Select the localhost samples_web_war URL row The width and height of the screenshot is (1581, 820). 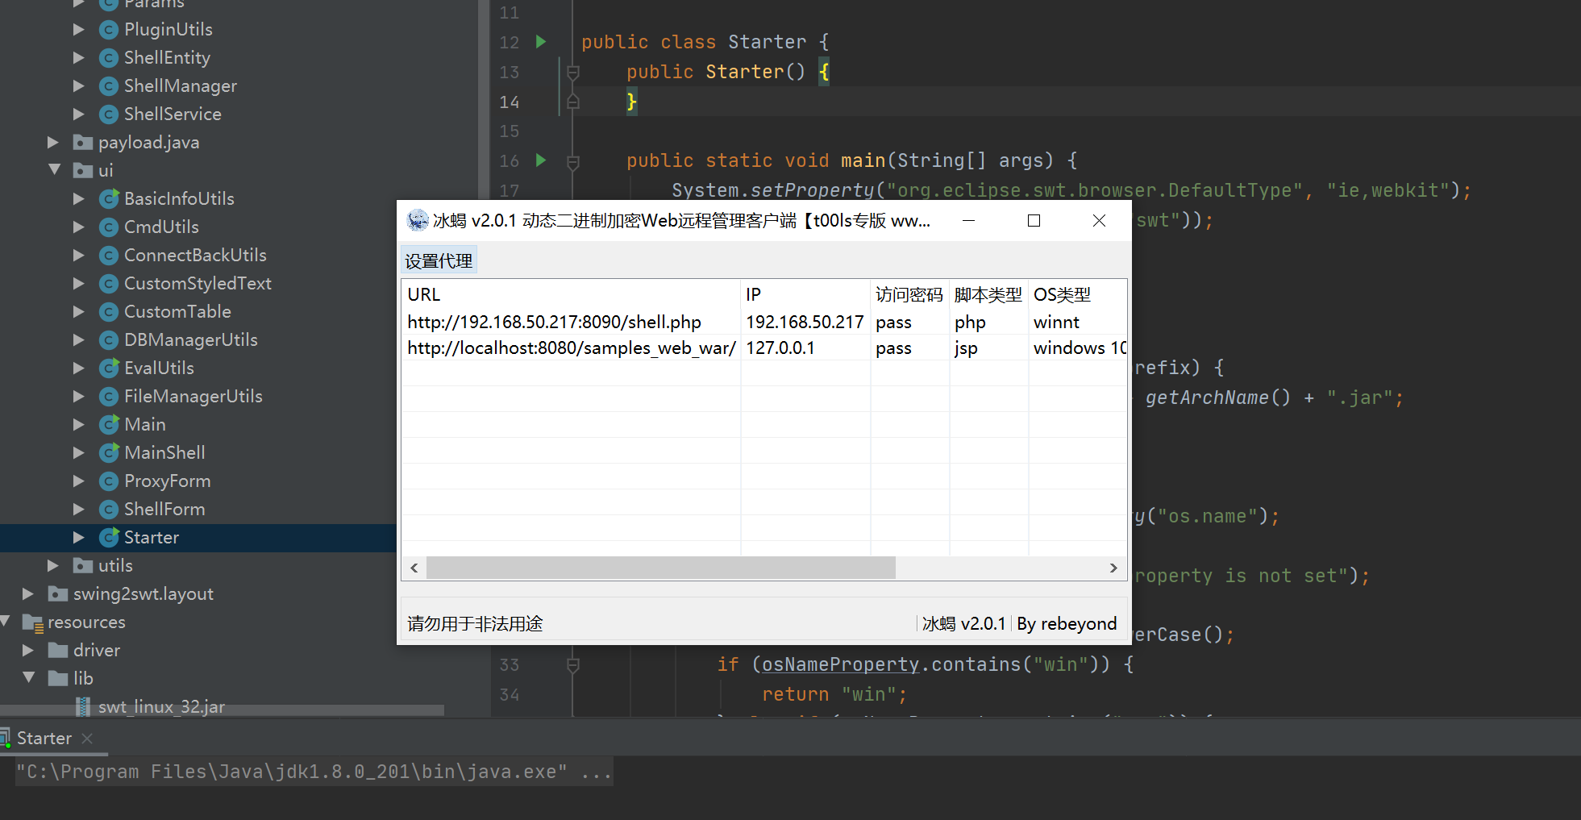pos(572,348)
